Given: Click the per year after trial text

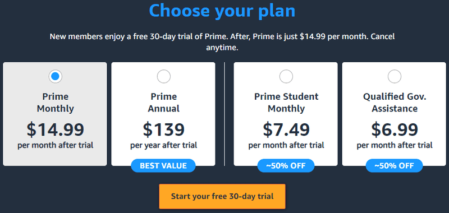Looking at the screenshot, I should point(164,145).
